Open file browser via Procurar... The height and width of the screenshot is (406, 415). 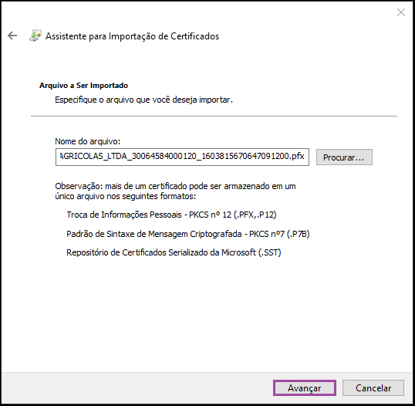pyautogui.click(x=344, y=157)
